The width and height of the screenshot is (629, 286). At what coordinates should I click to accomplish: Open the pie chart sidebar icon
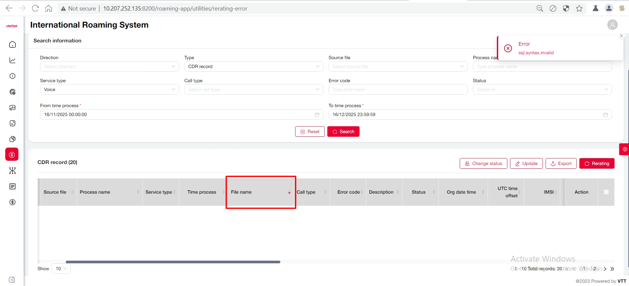(12, 139)
